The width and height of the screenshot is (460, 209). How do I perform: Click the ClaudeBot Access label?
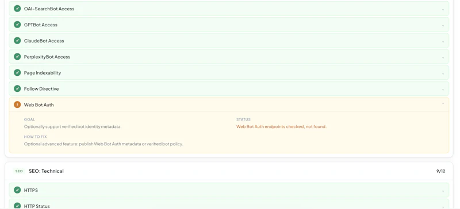(44, 41)
